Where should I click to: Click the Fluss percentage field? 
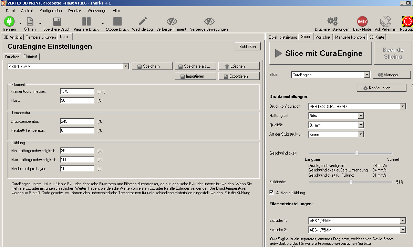pos(77,100)
